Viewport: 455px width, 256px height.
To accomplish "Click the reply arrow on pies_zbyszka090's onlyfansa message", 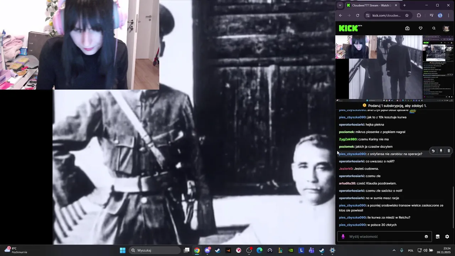I will pos(433,151).
